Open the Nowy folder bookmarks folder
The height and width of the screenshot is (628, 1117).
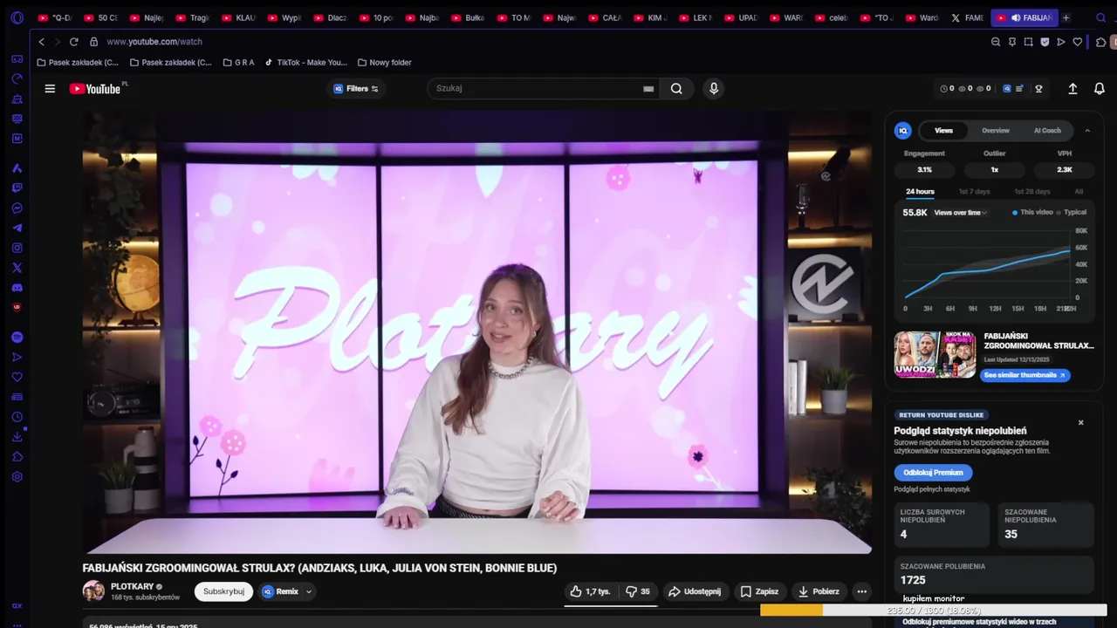pyautogui.click(x=384, y=63)
